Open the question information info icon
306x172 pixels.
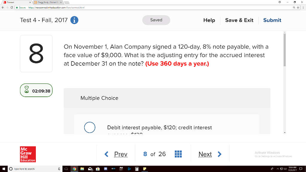tap(74, 20)
